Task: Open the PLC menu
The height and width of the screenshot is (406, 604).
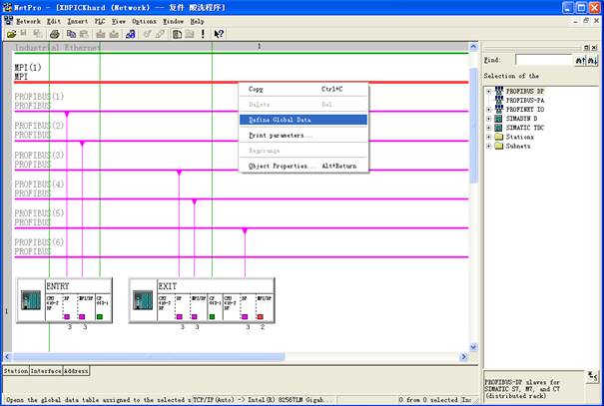Action: click(100, 20)
